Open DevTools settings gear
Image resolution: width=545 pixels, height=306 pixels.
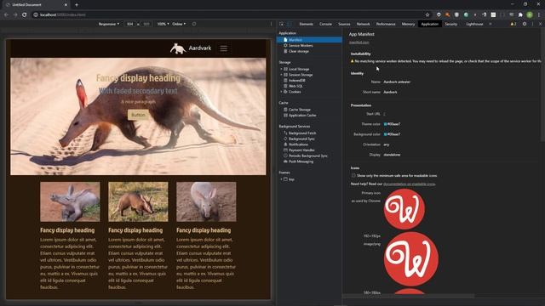point(525,24)
